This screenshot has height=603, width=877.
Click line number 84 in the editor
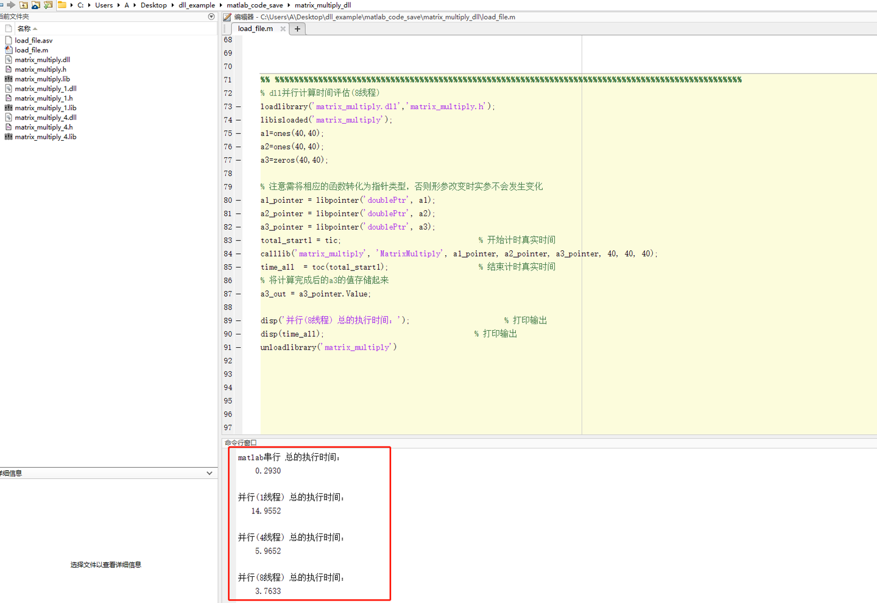point(227,253)
